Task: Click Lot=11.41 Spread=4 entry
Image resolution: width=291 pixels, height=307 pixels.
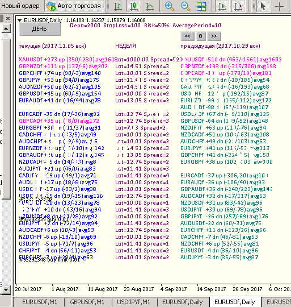Action: [142, 176]
